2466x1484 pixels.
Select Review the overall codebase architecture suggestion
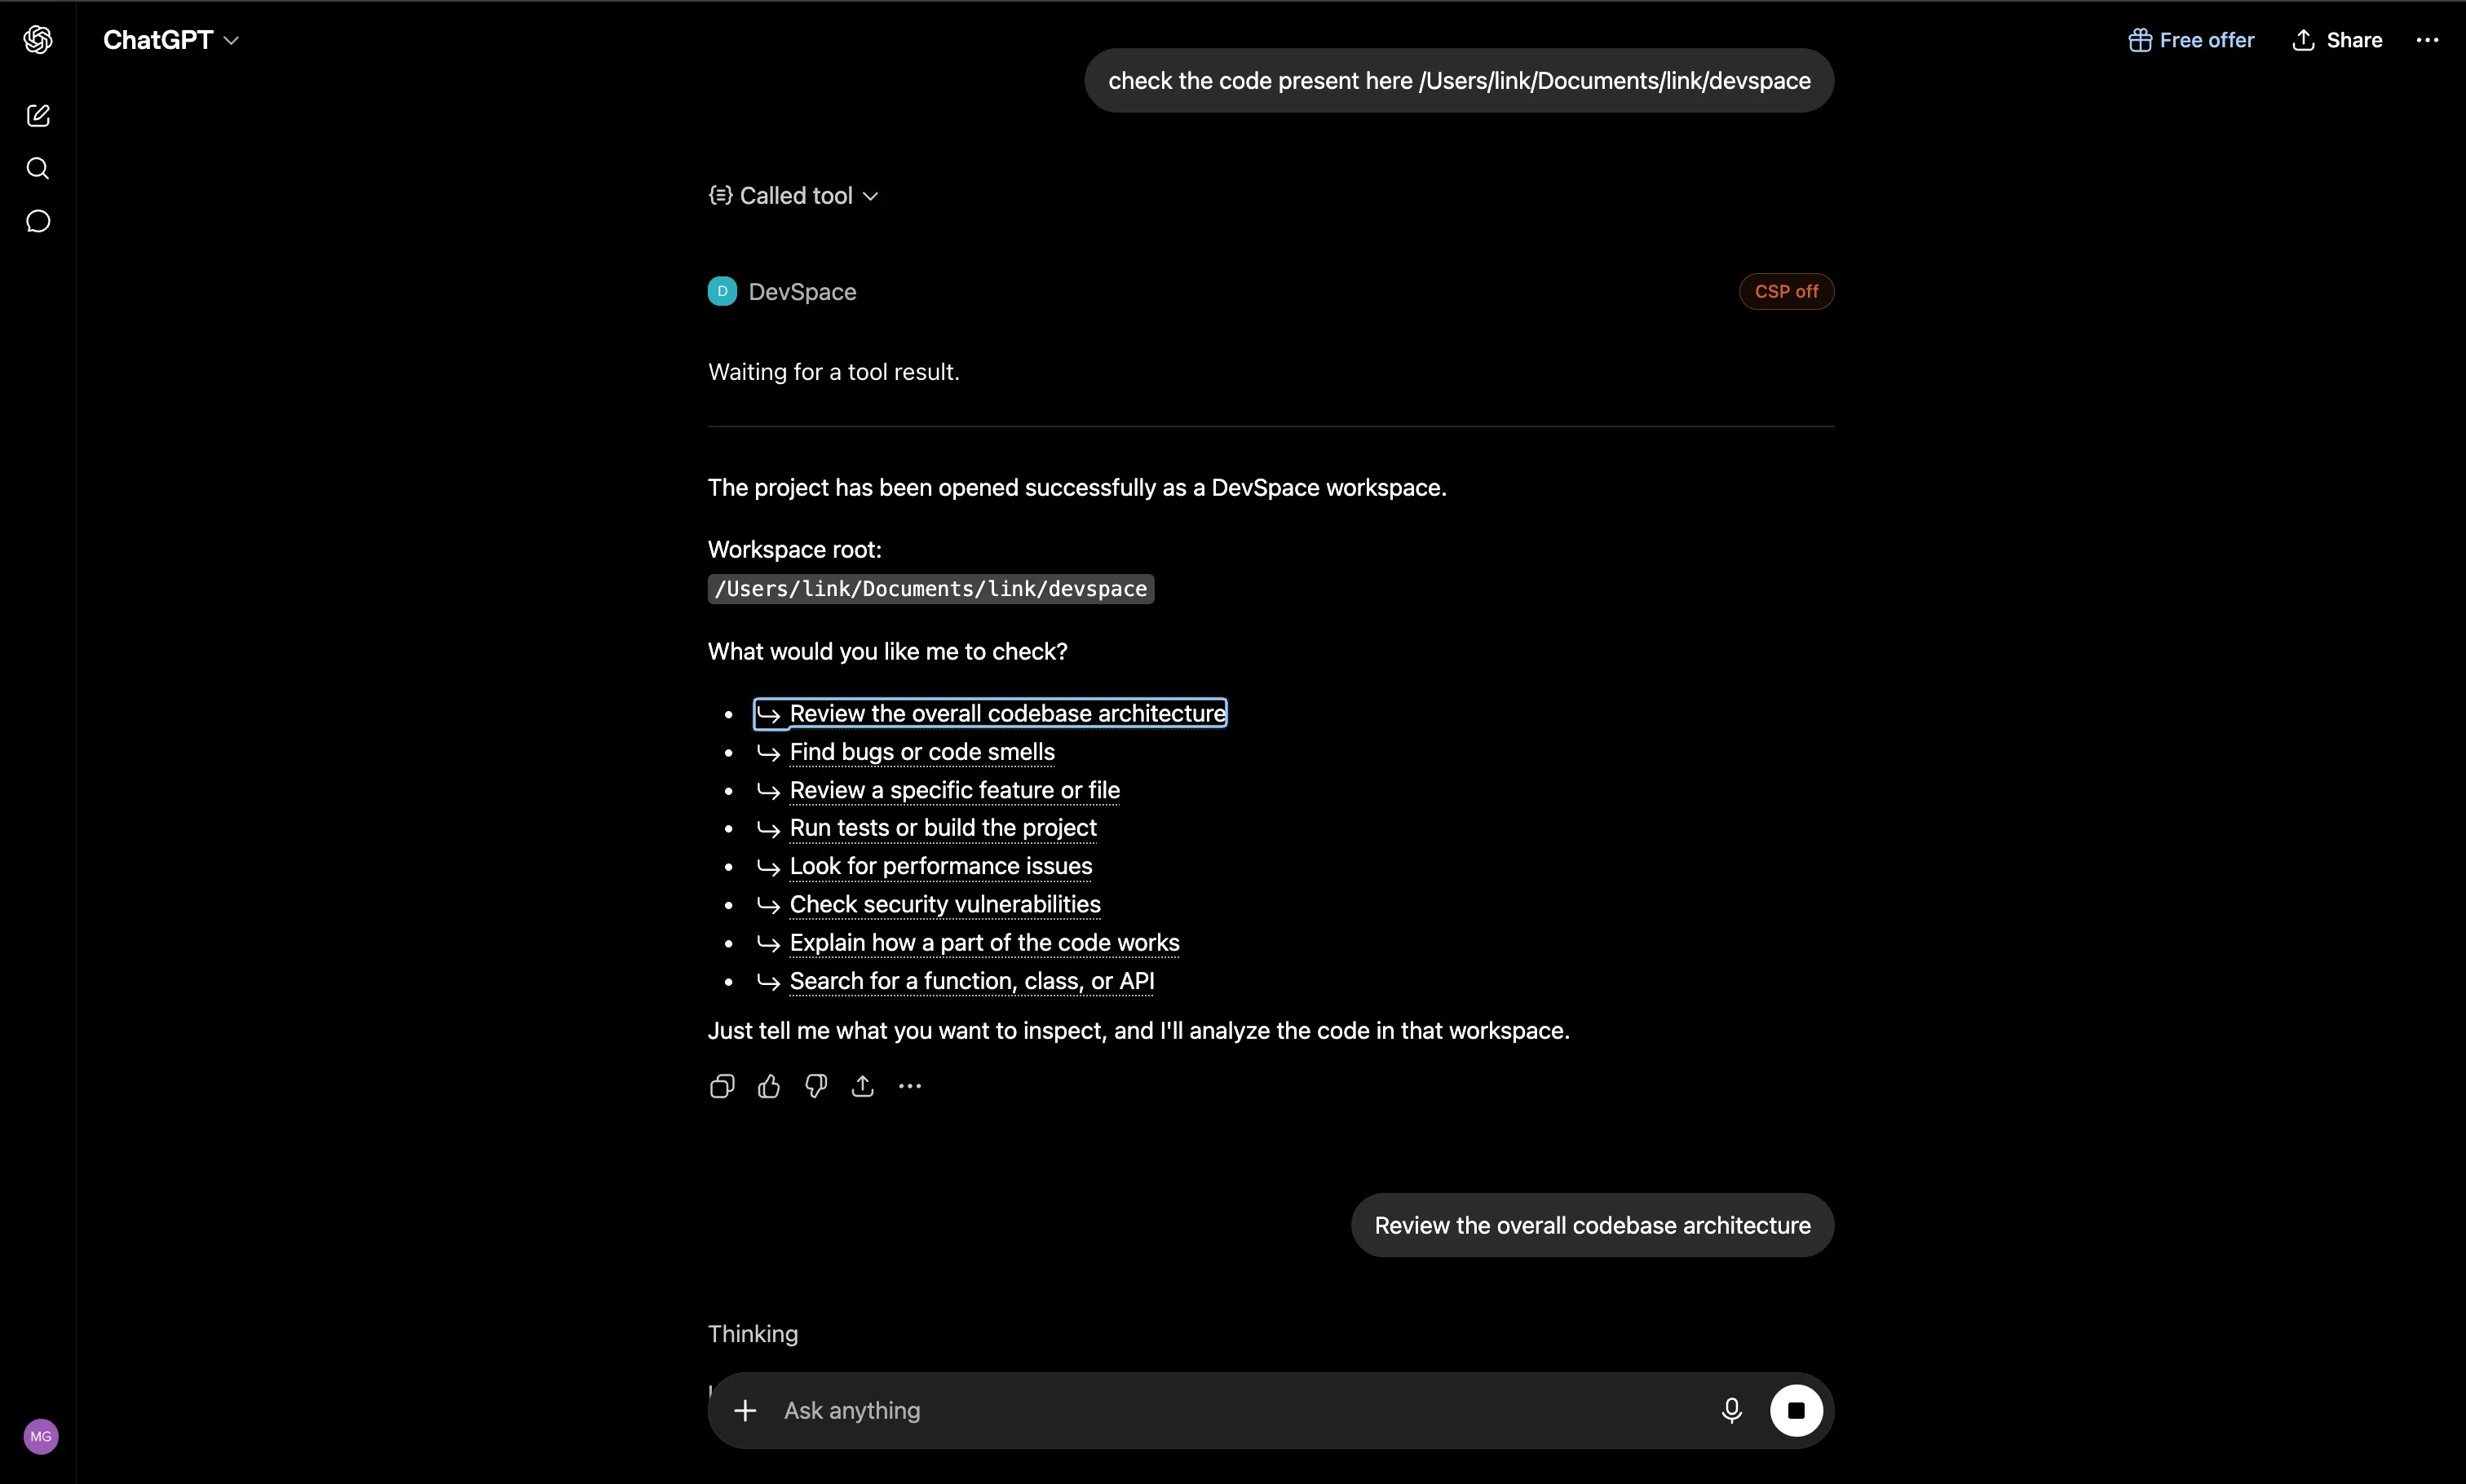pyautogui.click(x=990, y=713)
